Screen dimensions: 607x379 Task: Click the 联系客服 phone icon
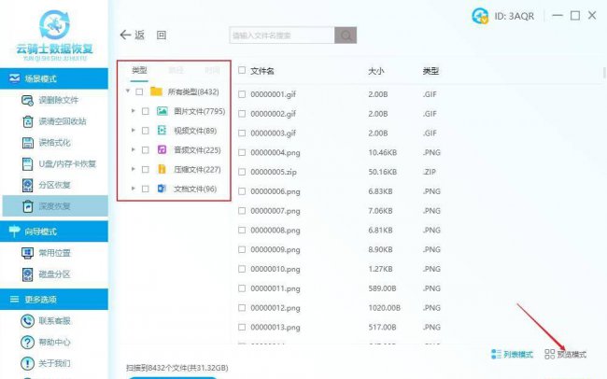[x=27, y=321]
